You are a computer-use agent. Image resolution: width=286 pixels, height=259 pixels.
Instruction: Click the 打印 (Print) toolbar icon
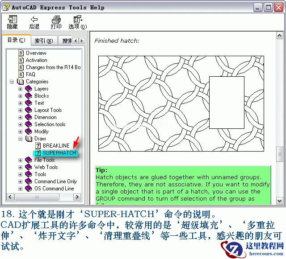point(56,19)
